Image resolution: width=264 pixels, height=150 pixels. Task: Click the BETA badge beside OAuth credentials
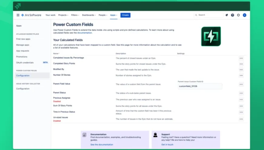click(45, 63)
